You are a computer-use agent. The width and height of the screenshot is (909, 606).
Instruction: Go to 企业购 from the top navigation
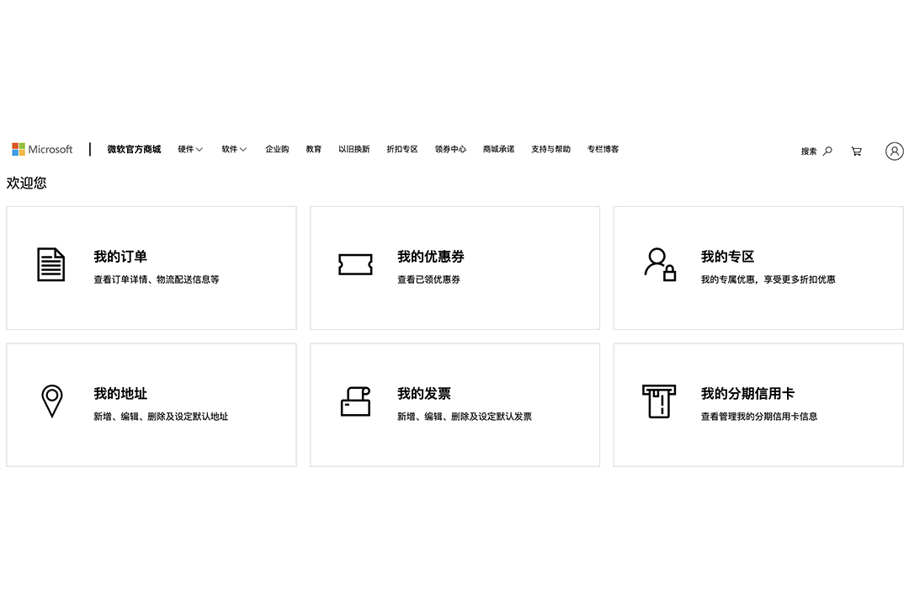(x=277, y=148)
